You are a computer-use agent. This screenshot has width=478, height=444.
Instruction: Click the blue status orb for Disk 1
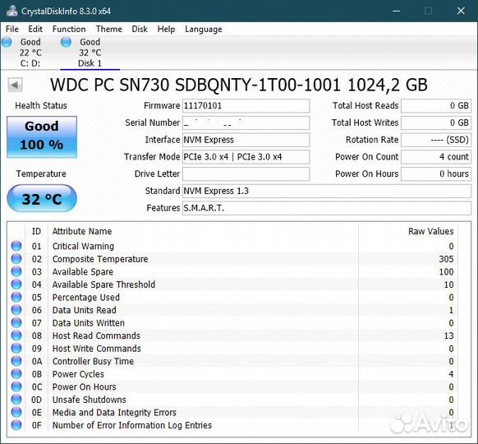click(x=66, y=42)
